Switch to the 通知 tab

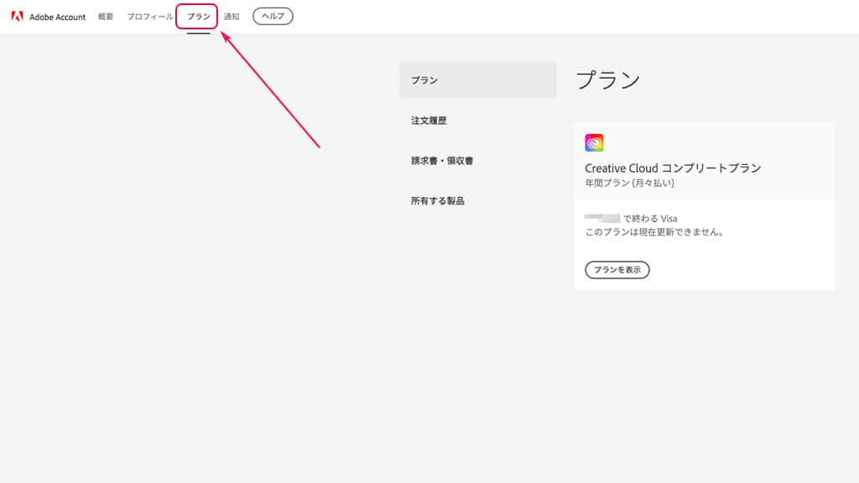[232, 17]
